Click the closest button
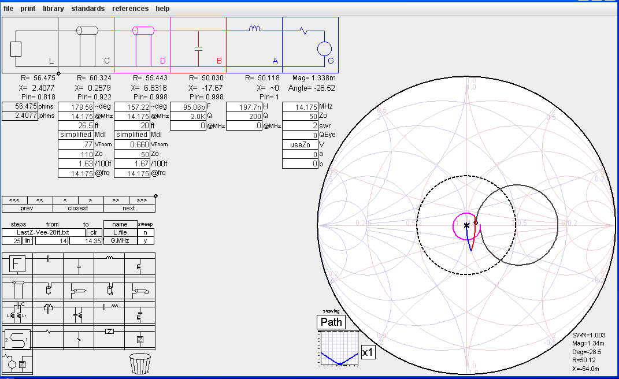 tap(78, 208)
